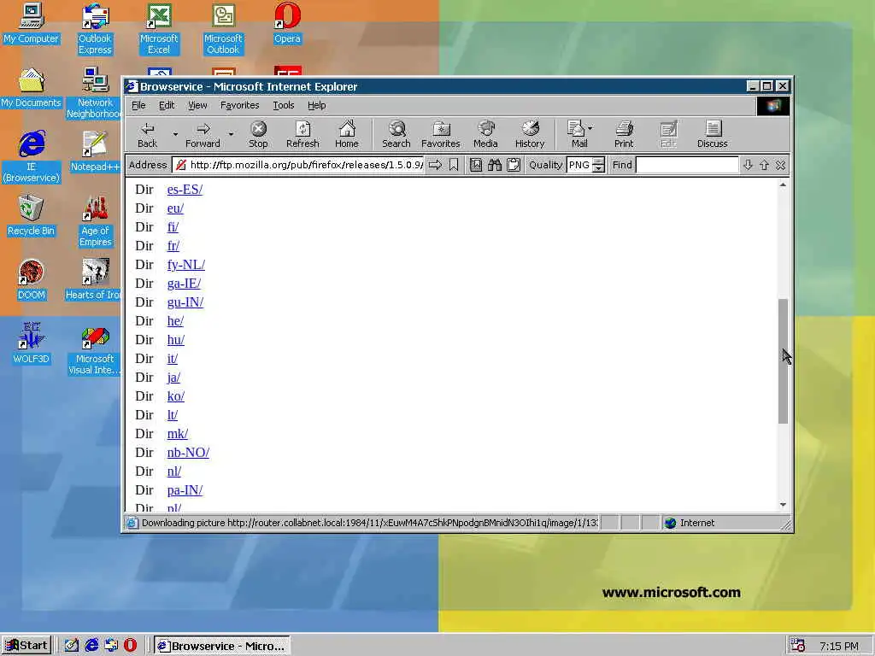Image resolution: width=875 pixels, height=656 pixels.
Task: Click the system tray clock
Action: coord(839,646)
